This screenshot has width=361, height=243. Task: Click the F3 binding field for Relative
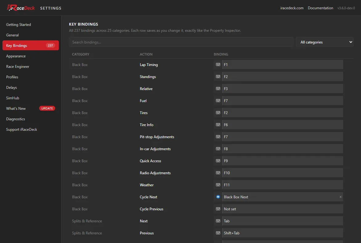pyautogui.click(x=282, y=89)
